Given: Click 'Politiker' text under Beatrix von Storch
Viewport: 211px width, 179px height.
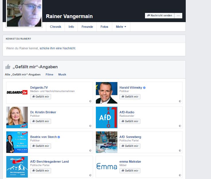Looking at the screenshot, I should [35, 141].
